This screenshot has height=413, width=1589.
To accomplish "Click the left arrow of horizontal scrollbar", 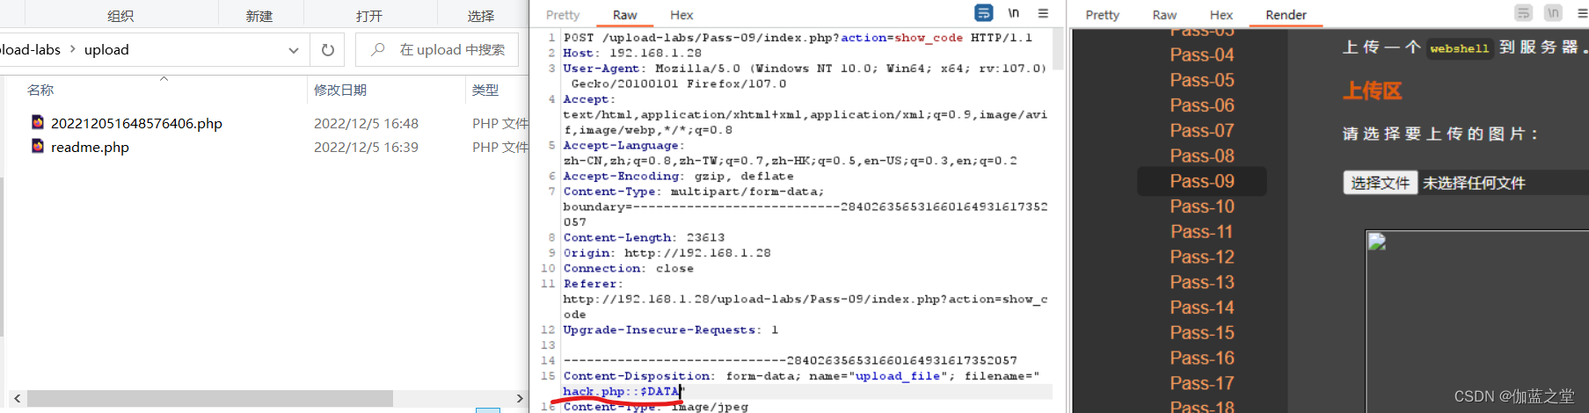I will (x=17, y=398).
